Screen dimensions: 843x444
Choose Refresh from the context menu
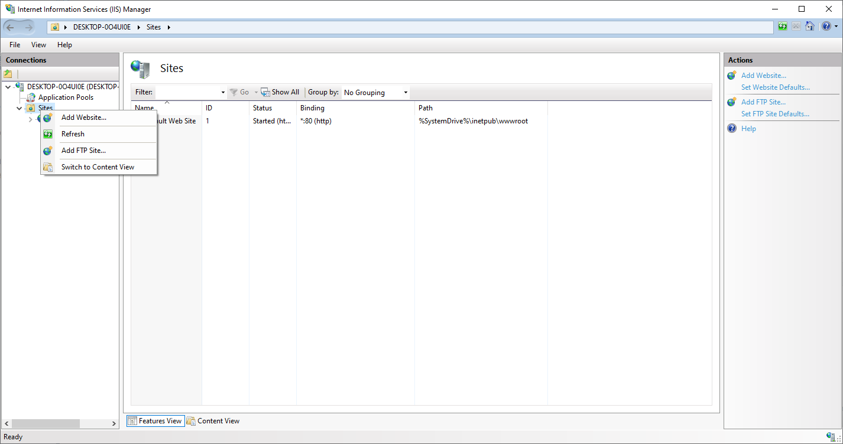(99, 134)
